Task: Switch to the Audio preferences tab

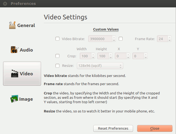Action: coord(22,50)
